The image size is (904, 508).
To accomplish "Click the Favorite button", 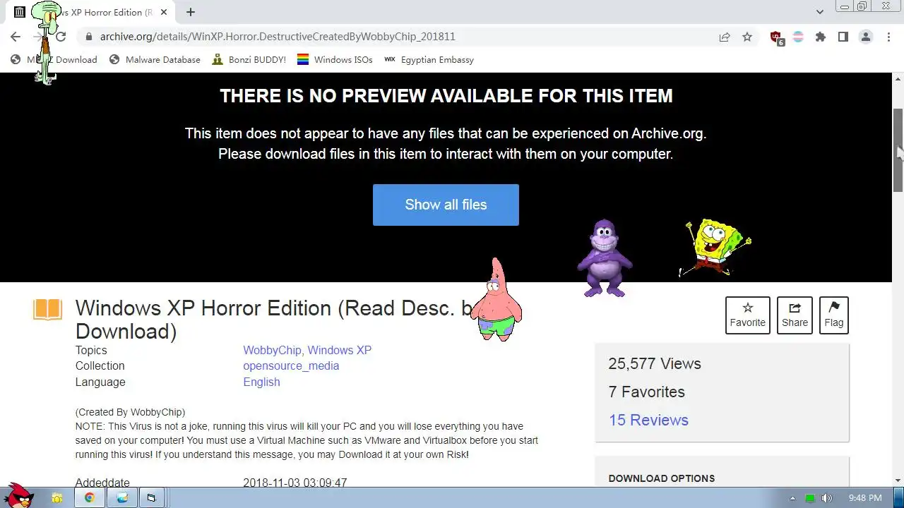I will click(748, 315).
